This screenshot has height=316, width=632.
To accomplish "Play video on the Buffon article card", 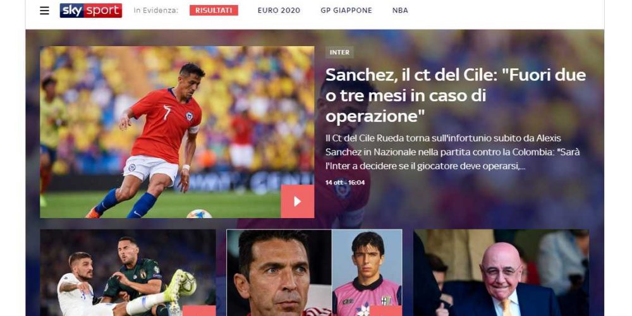I will tap(386, 311).
